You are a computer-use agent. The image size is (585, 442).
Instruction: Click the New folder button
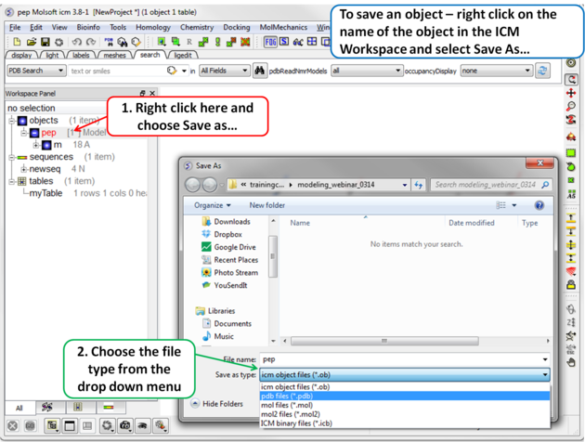pyautogui.click(x=266, y=205)
